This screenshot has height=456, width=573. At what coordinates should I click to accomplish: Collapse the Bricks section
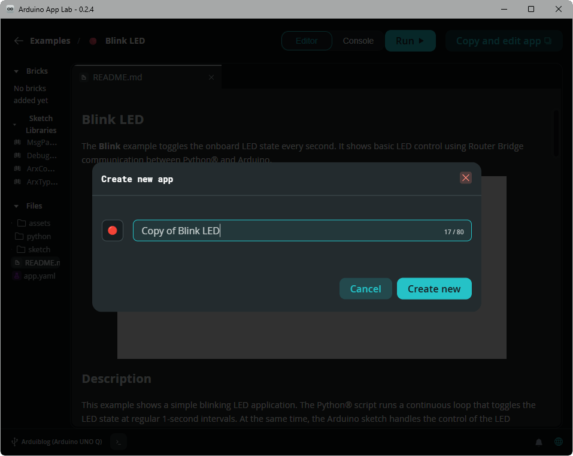pos(16,71)
